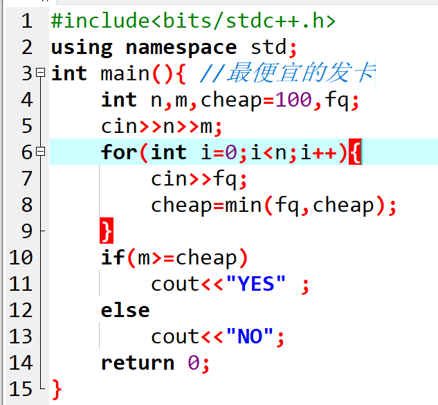Click 'fq' on line 7

tap(225, 179)
